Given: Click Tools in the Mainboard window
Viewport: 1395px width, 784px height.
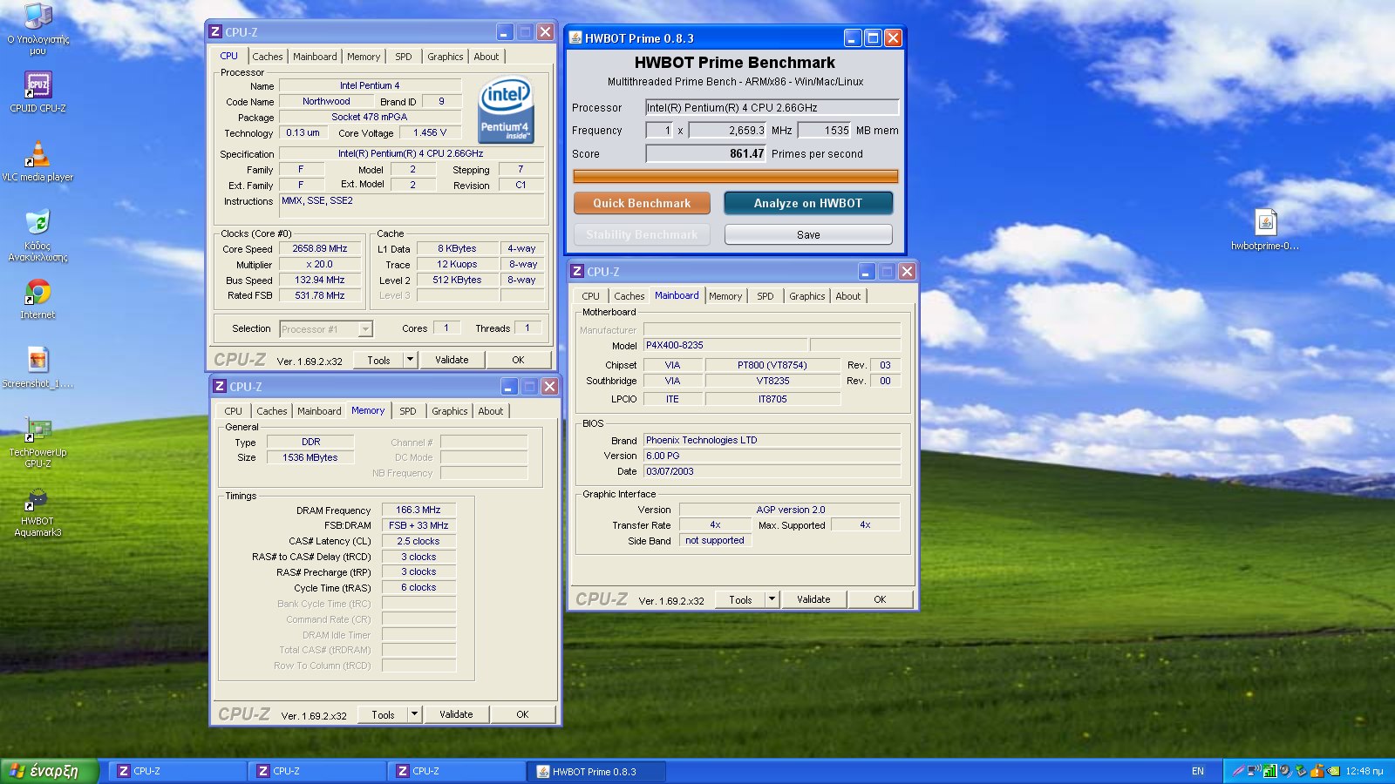Looking at the screenshot, I should coord(740,599).
